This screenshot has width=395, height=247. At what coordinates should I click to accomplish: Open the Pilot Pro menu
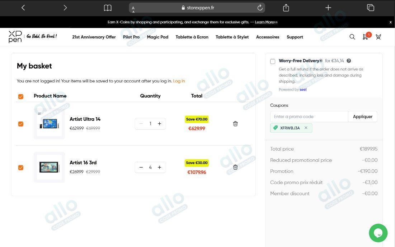tap(131, 37)
